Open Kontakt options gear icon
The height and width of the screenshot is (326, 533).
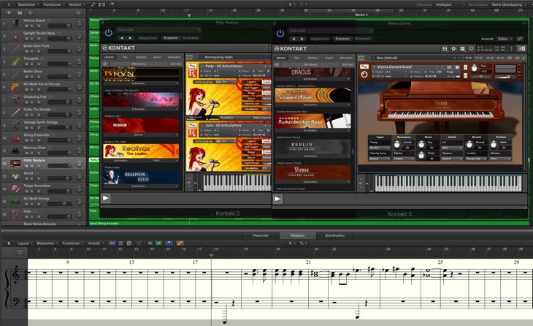click(x=453, y=49)
